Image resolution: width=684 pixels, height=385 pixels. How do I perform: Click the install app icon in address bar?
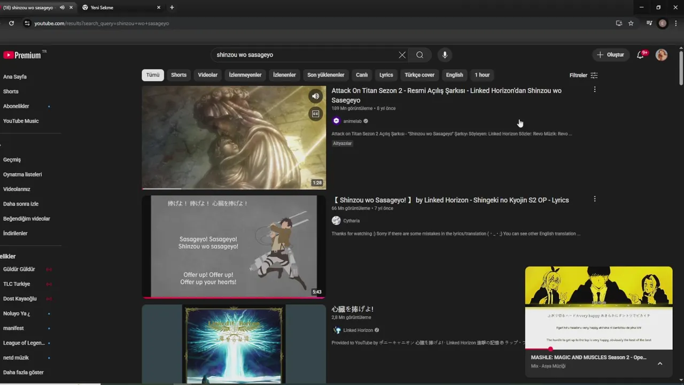tap(619, 23)
